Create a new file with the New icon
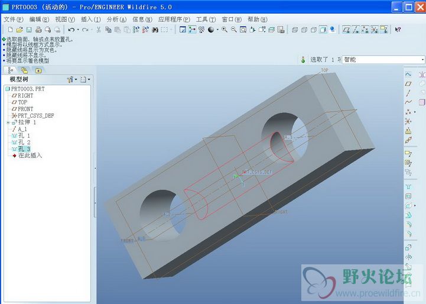 (10, 30)
